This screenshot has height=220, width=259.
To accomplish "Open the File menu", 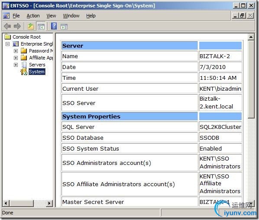I will [16, 16].
